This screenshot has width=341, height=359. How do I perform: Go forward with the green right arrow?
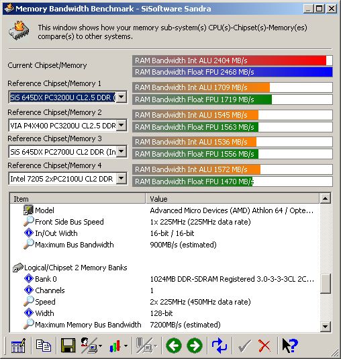click(195, 346)
